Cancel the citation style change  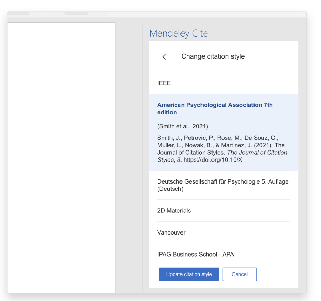239,274
